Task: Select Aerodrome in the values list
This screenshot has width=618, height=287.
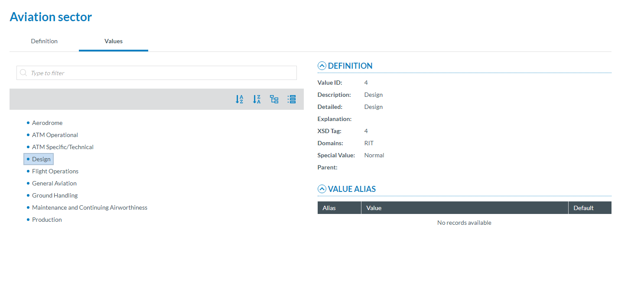Action: (x=47, y=123)
